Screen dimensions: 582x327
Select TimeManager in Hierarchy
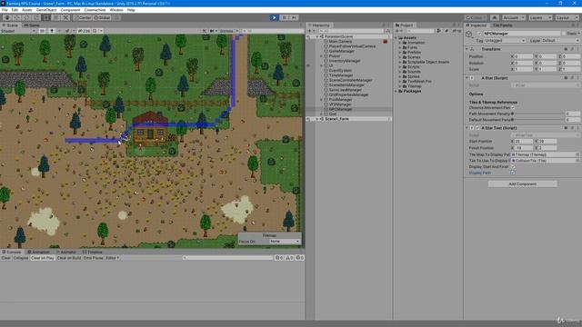[341, 75]
